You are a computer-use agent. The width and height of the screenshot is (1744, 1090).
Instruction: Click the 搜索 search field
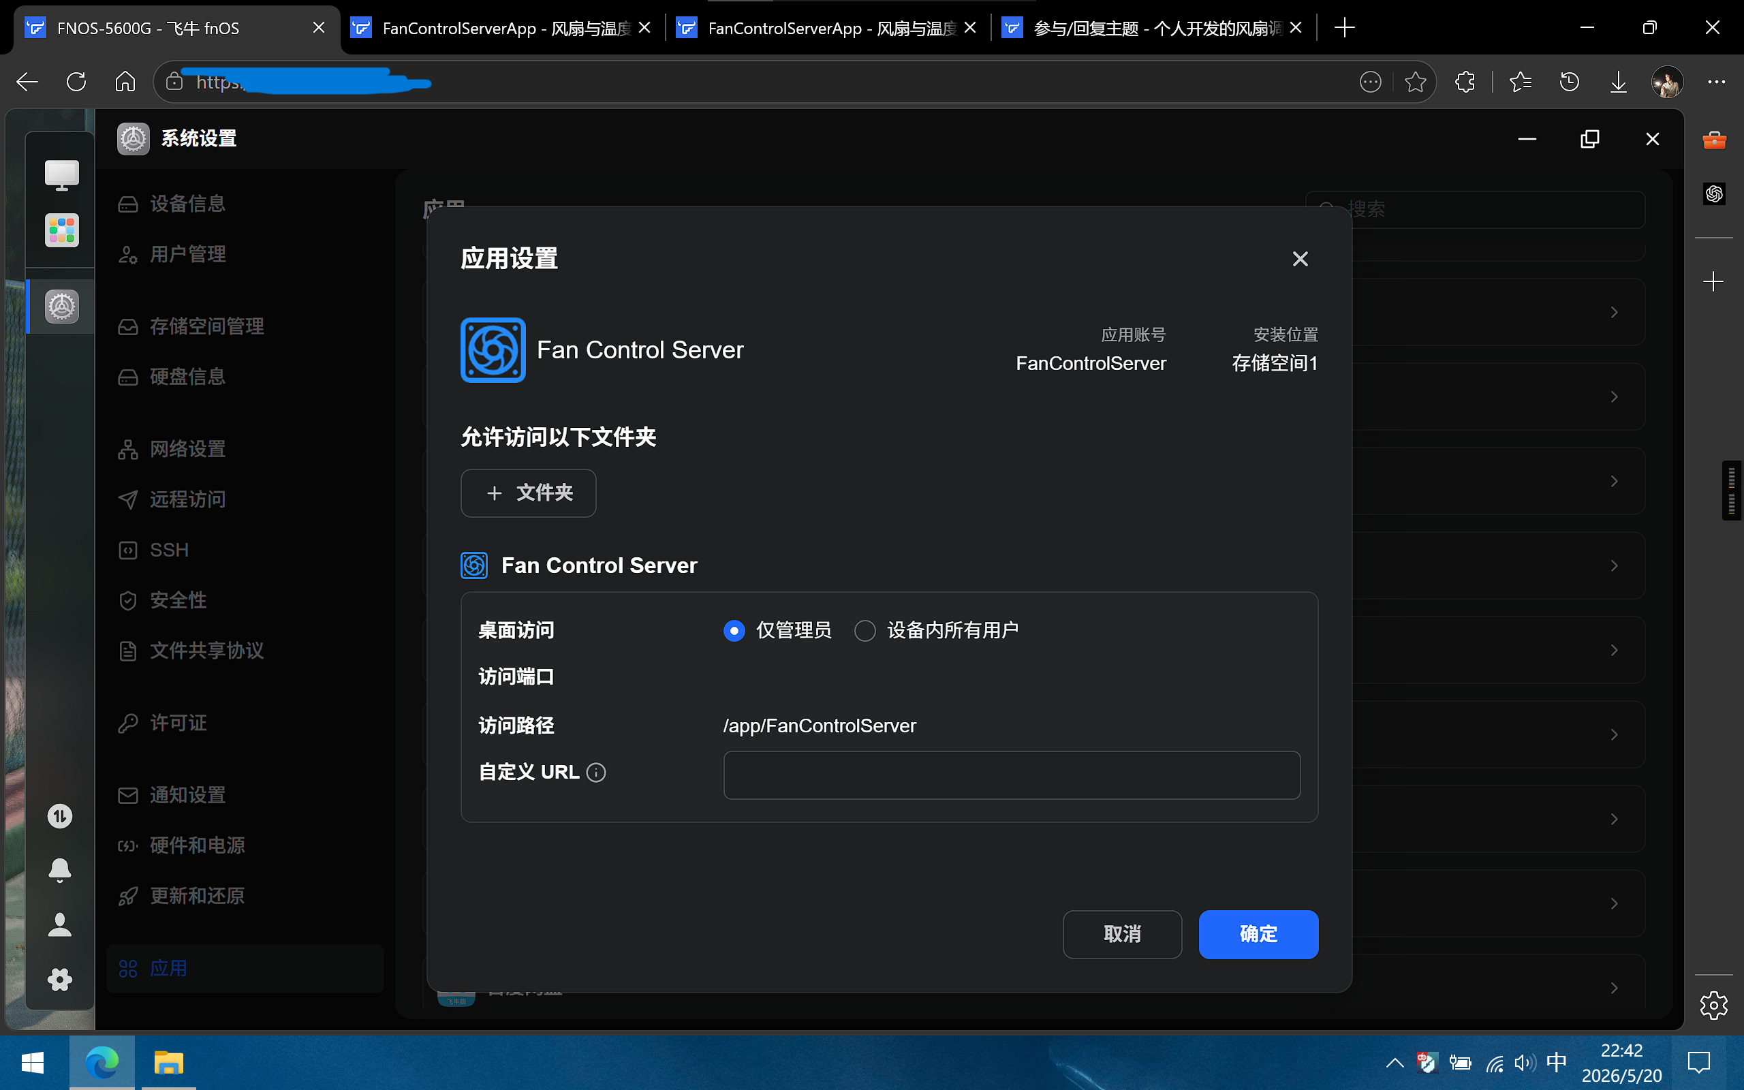(1475, 209)
